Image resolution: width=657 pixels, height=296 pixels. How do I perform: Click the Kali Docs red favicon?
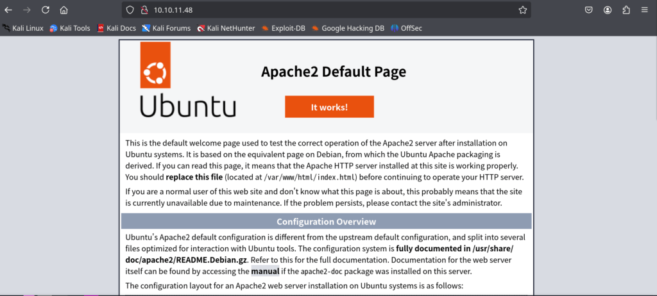[x=100, y=28]
